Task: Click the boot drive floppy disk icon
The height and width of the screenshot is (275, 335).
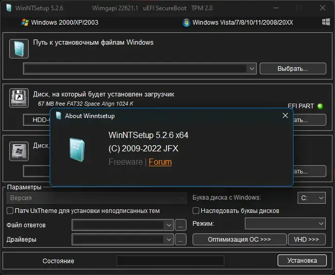Action: coord(19,98)
